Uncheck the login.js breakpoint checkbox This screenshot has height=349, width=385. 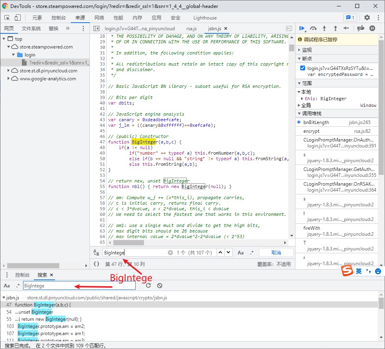303,68
